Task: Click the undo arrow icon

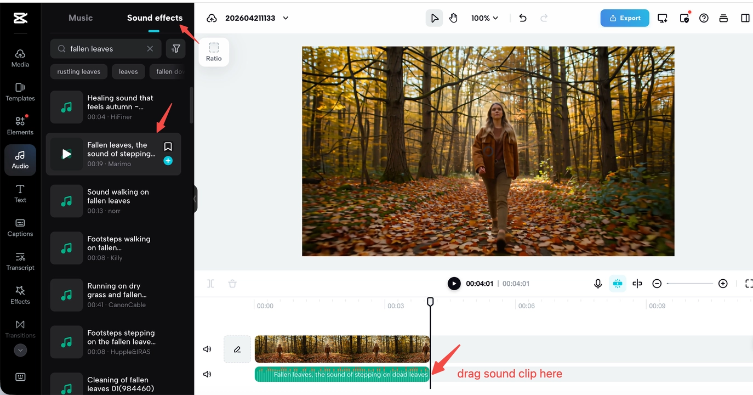Action: [x=523, y=18]
